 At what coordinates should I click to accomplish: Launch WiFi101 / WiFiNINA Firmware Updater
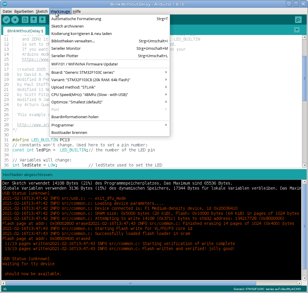point(109,64)
